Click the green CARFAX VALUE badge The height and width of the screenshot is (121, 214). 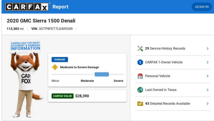(x=63, y=96)
